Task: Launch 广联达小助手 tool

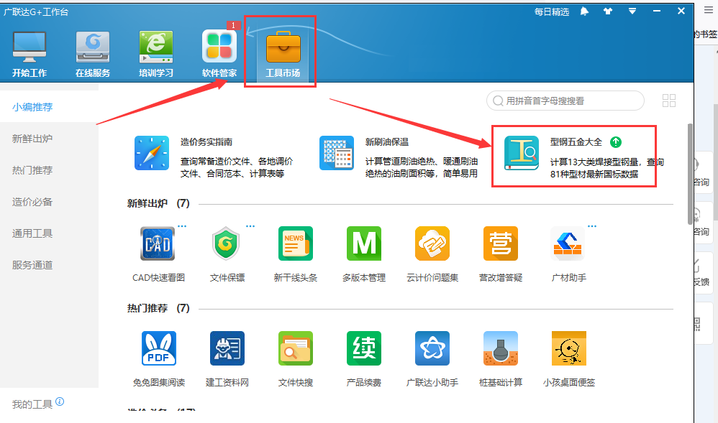Action: 432,348
